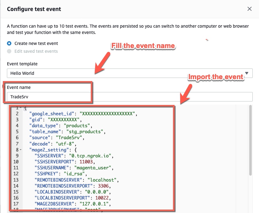Click the "localhost" value on line 13

click(102, 180)
